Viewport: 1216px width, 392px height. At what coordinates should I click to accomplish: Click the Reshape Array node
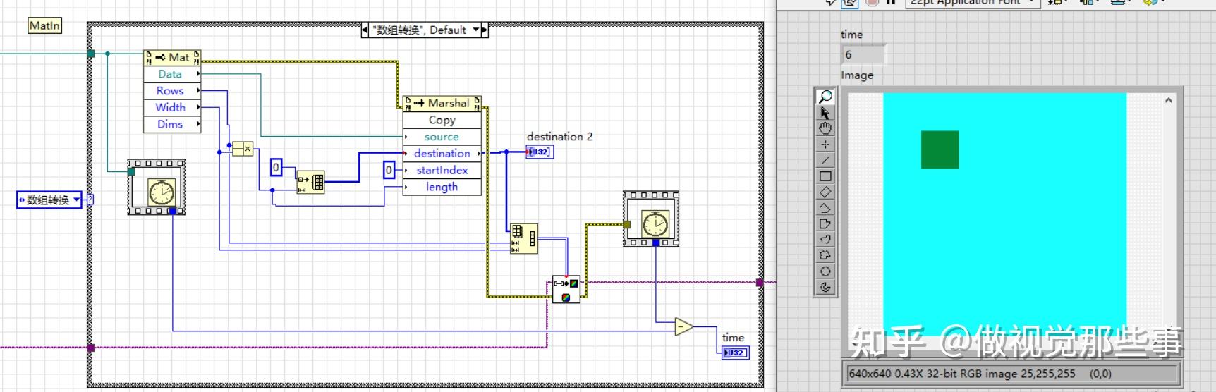[523, 238]
